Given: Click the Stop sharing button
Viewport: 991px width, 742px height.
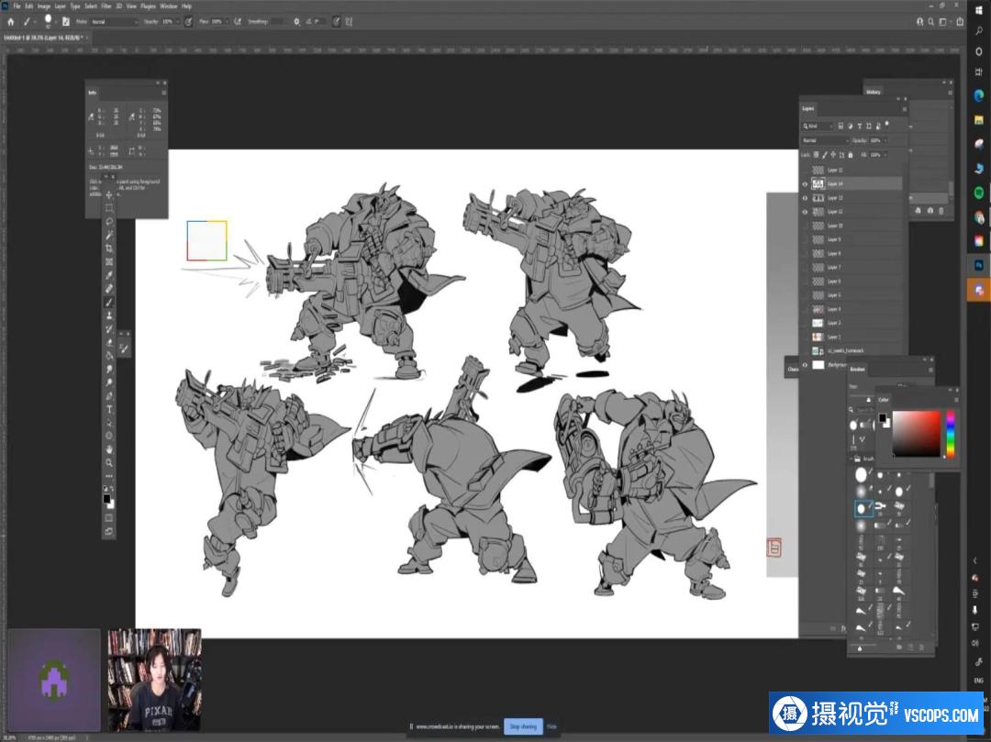Looking at the screenshot, I should (523, 726).
